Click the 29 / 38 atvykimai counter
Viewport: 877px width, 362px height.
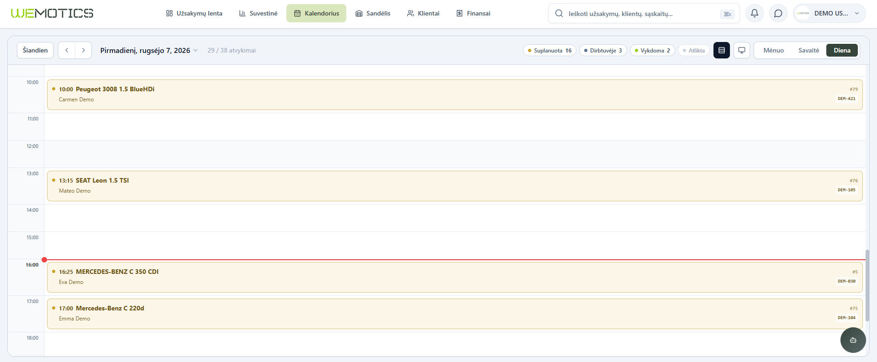coord(232,50)
